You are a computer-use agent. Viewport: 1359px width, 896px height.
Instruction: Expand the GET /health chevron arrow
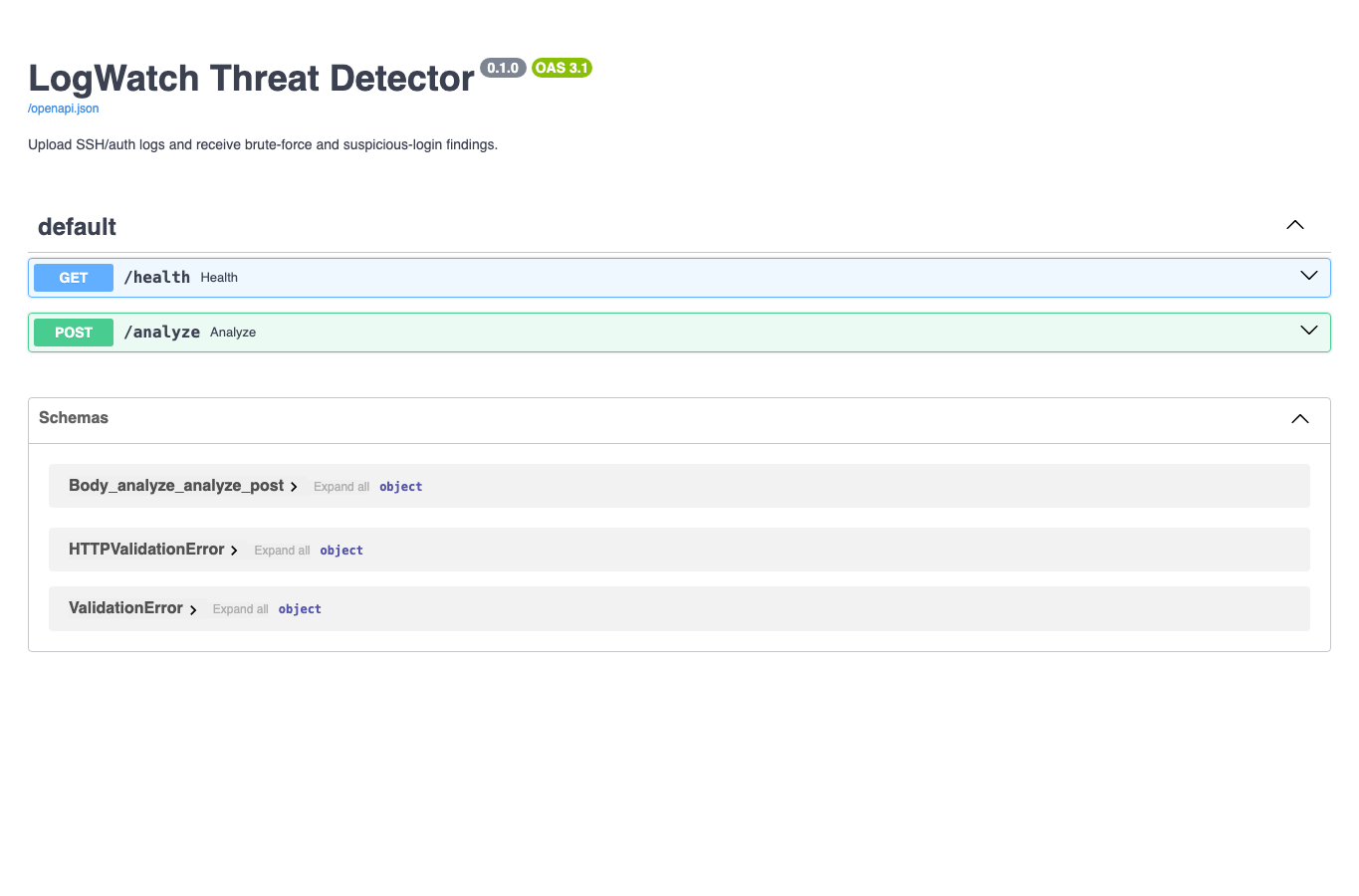tap(1308, 276)
